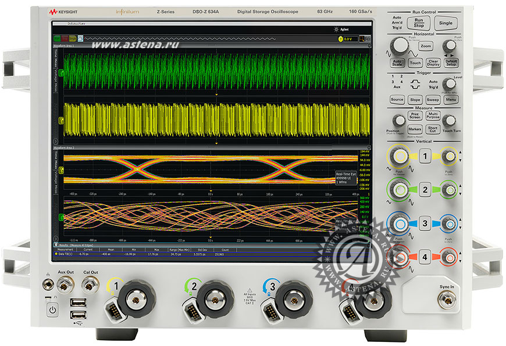Click the red channel 4 offset knob
Screen dimensions: 506x346
[x=449, y=257]
